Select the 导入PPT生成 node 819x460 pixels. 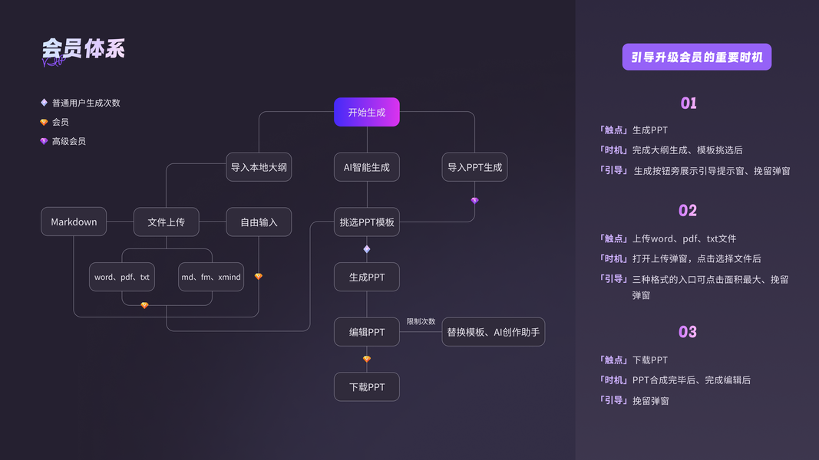point(475,167)
